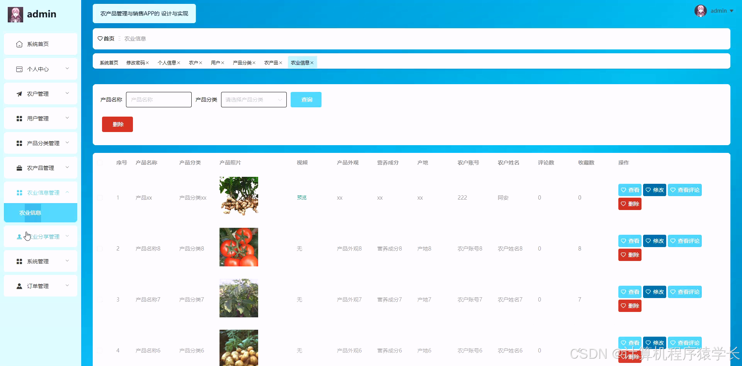The height and width of the screenshot is (366, 742).
Task: Click 删除 for row 产品名称7
Action: pos(630,306)
